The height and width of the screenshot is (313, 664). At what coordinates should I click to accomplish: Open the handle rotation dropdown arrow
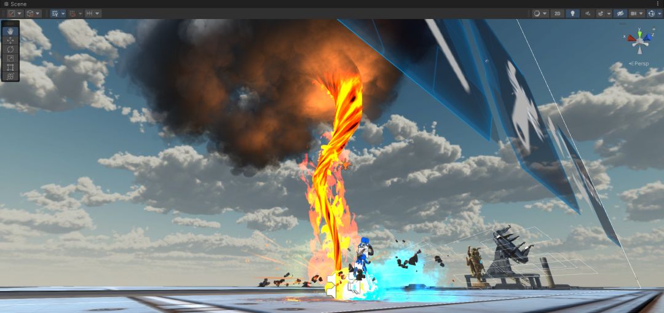point(39,14)
